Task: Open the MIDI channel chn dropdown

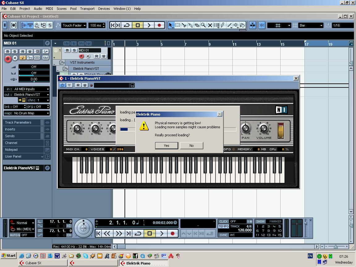Action: point(38,100)
